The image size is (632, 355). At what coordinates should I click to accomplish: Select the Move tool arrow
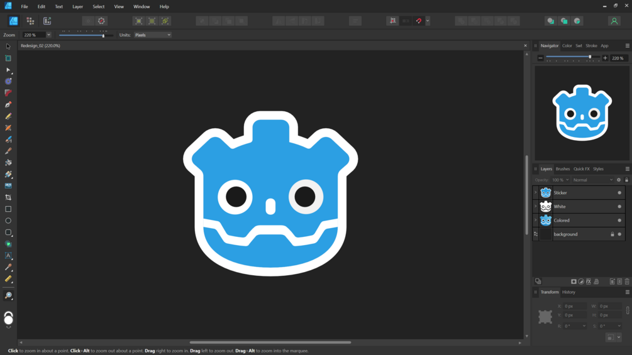click(8, 46)
